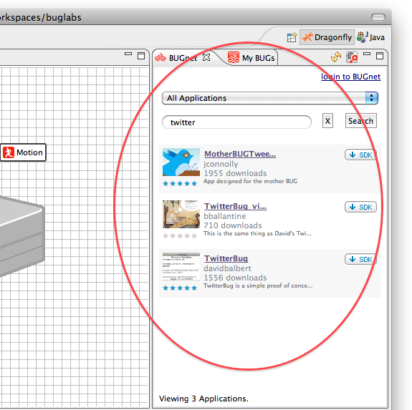
Task: Click the blue bird MotherBUGTwee thumbnail
Action: coord(181,162)
